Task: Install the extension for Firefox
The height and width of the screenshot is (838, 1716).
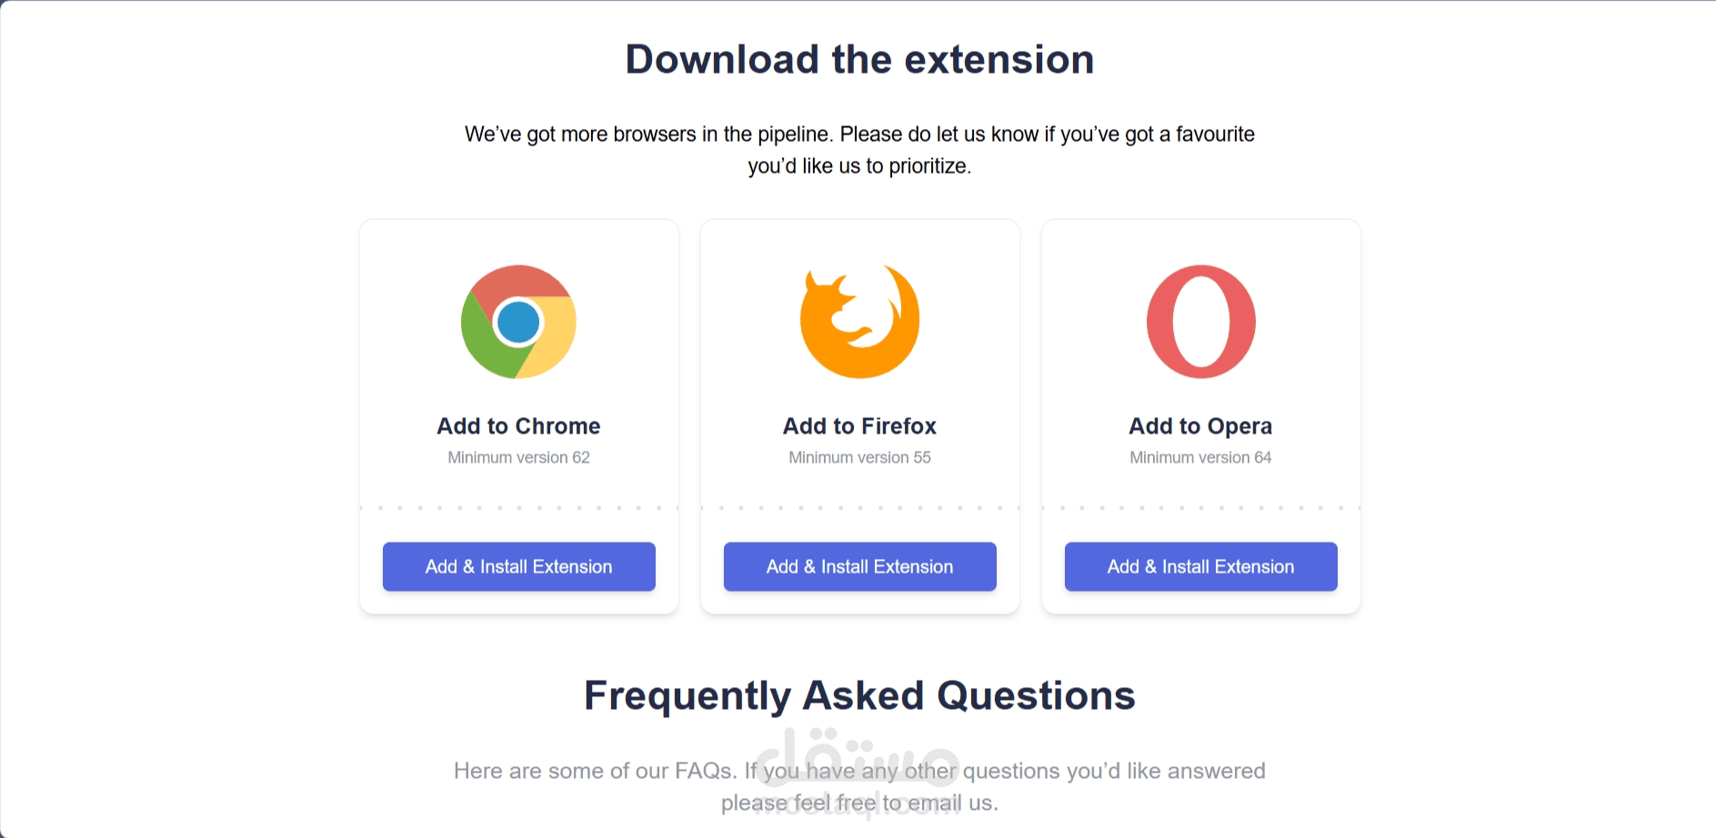Action: tap(859, 566)
